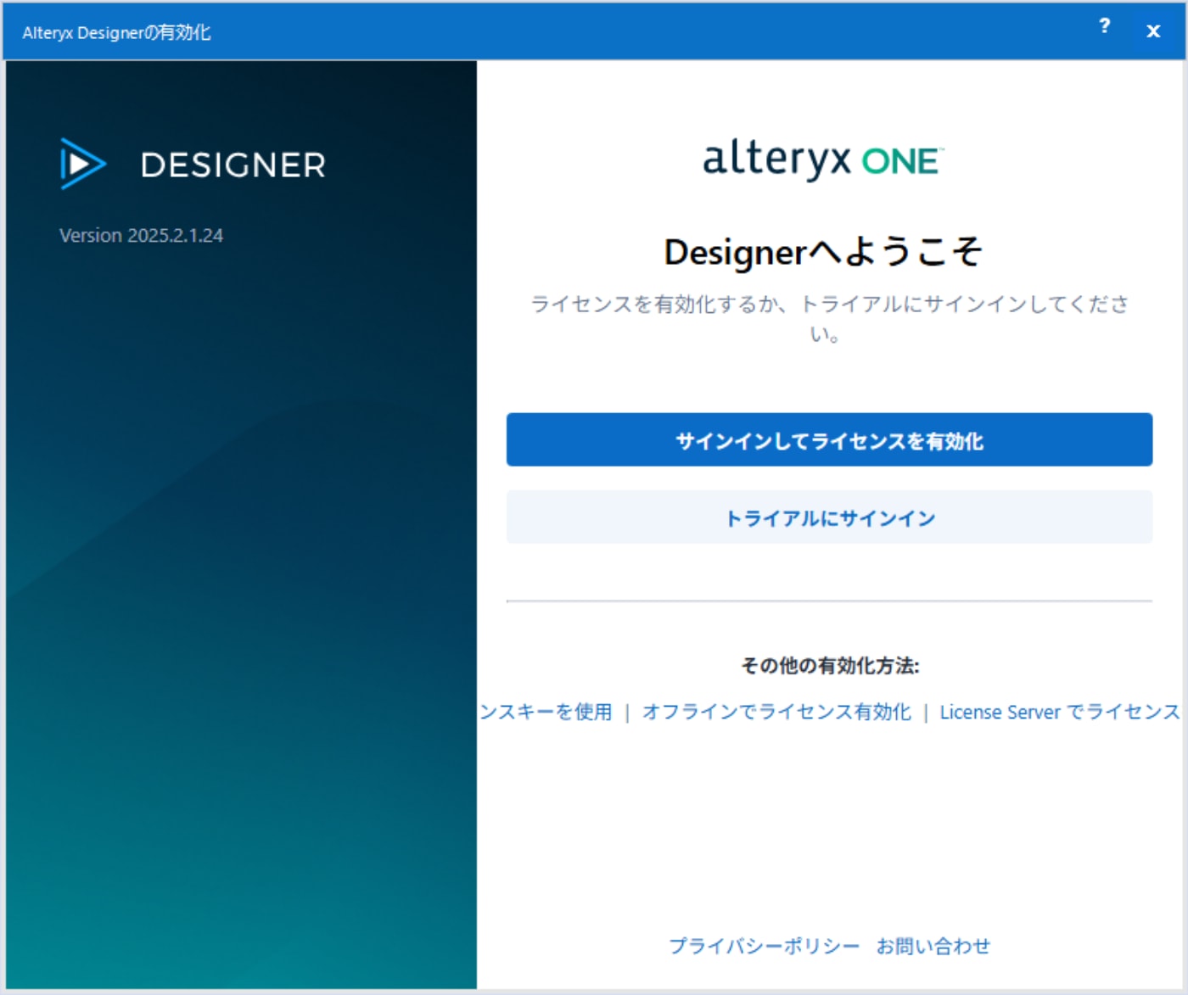Open お問い合わせ contact link
This screenshot has height=995, width=1188.
coord(935,945)
